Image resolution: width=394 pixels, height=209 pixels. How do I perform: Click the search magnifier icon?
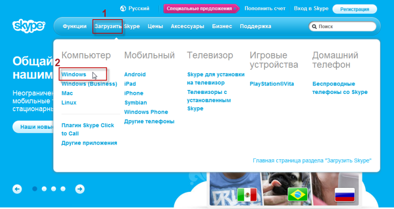(314, 27)
